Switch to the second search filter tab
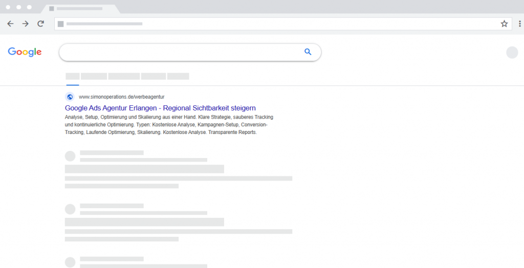524x268 pixels. pyautogui.click(x=94, y=76)
